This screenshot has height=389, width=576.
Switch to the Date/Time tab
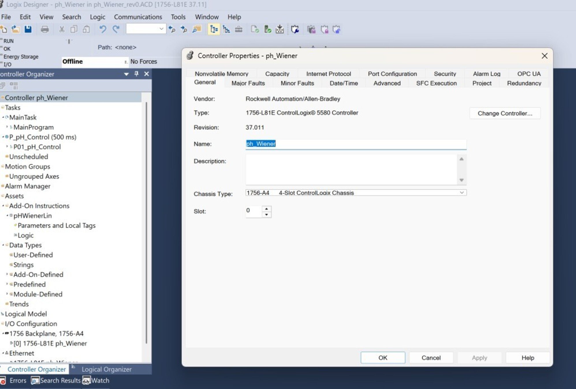tap(344, 83)
